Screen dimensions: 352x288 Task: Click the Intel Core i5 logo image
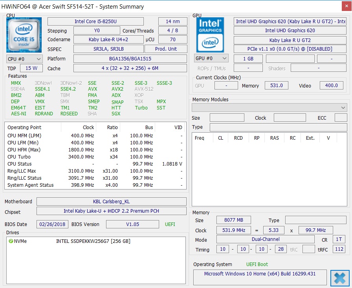pyautogui.click(x=24, y=35)
